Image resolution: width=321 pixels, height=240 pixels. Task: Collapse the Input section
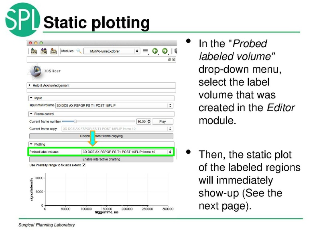coord(32,98)
